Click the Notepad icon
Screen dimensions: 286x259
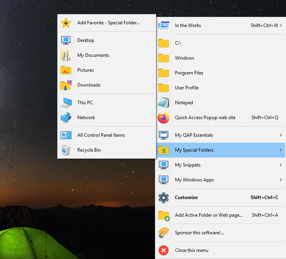[x=164, y=103]
